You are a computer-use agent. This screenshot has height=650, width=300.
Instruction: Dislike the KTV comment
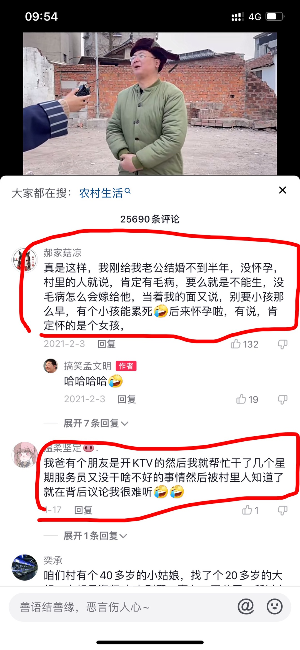click(282, 510)
